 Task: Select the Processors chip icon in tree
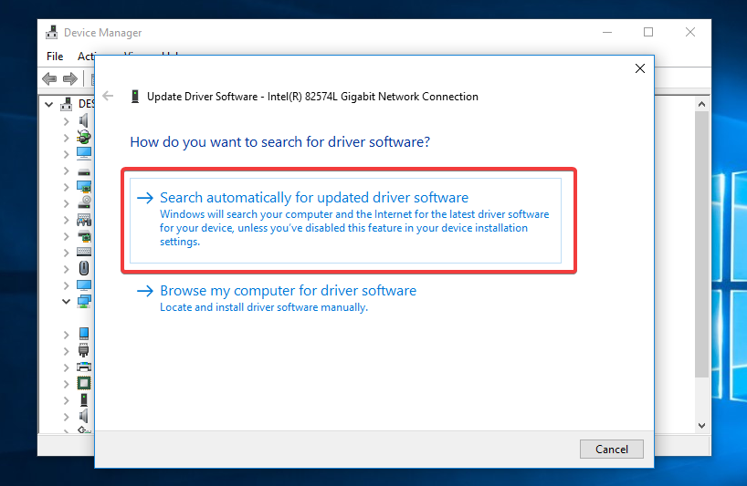84,383
